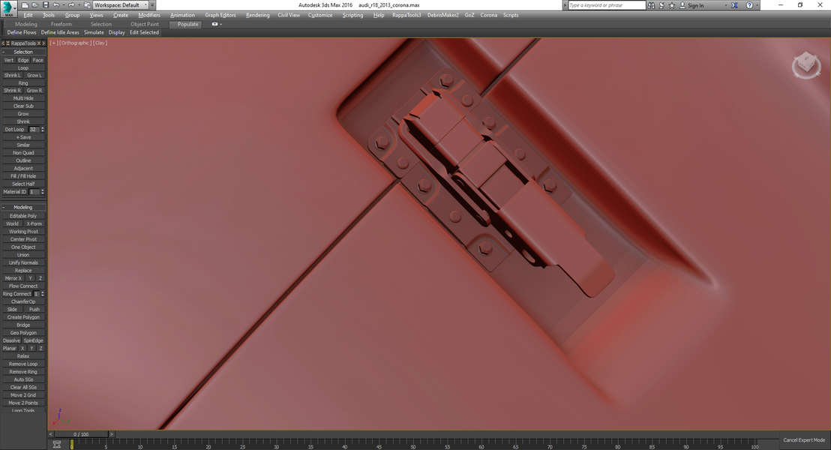The height and width of the screenshot is (450, 831).
Task: Open the Help dropdown arrow next to question mark
Action: point(757,5)
